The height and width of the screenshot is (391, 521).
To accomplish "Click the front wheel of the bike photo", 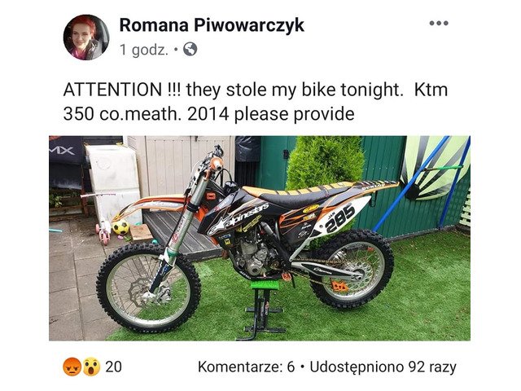I will point(148,288).
